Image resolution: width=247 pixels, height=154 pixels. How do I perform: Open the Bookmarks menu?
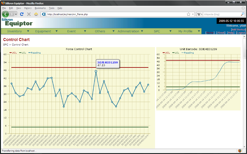pyautogui.click(x=40, y=8)
